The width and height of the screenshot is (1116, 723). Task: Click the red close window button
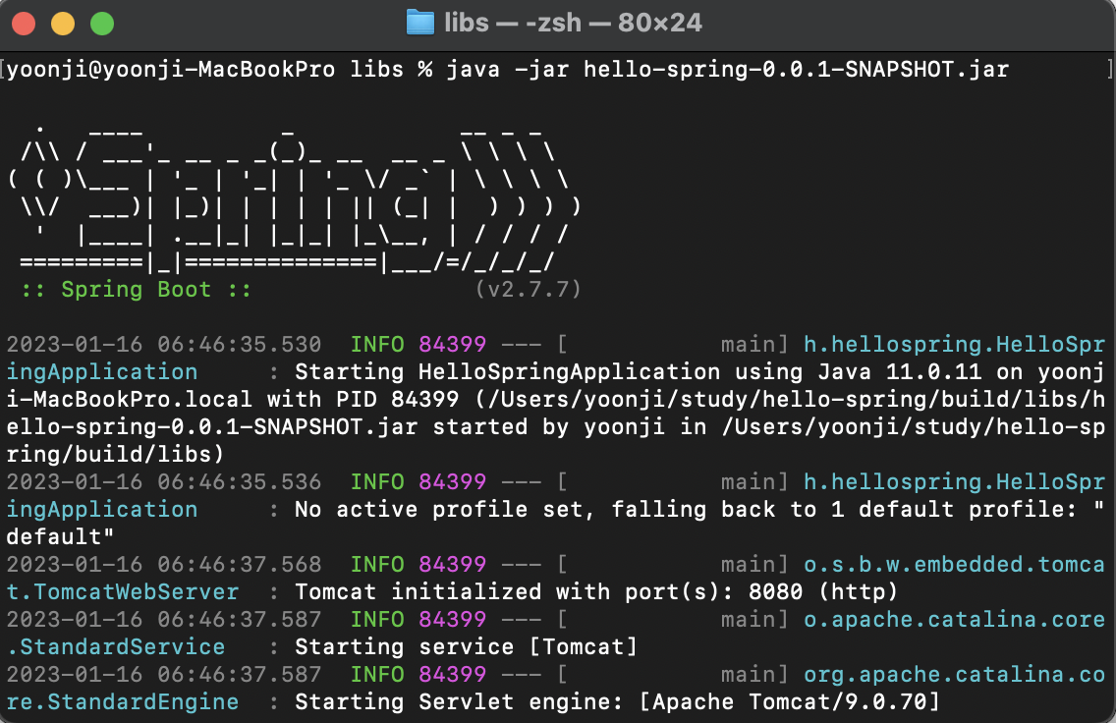[24, 24]
